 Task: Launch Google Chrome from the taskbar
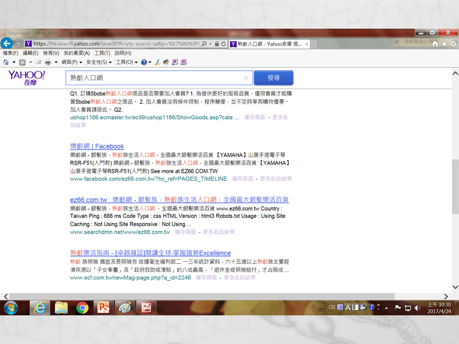tap(82, 308)
